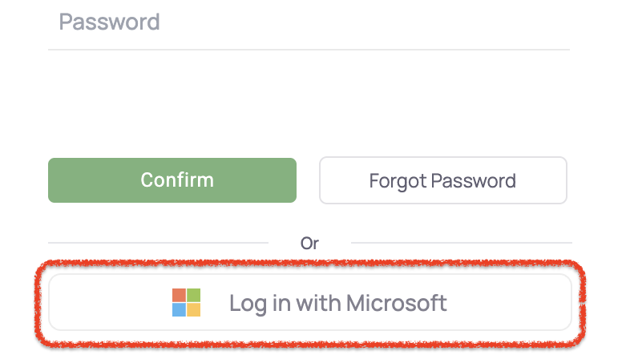Focus the Password text box

coord(309,22)
